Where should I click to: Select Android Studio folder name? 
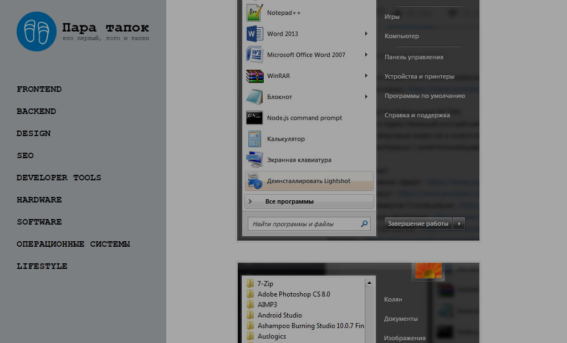pos(279,315)
